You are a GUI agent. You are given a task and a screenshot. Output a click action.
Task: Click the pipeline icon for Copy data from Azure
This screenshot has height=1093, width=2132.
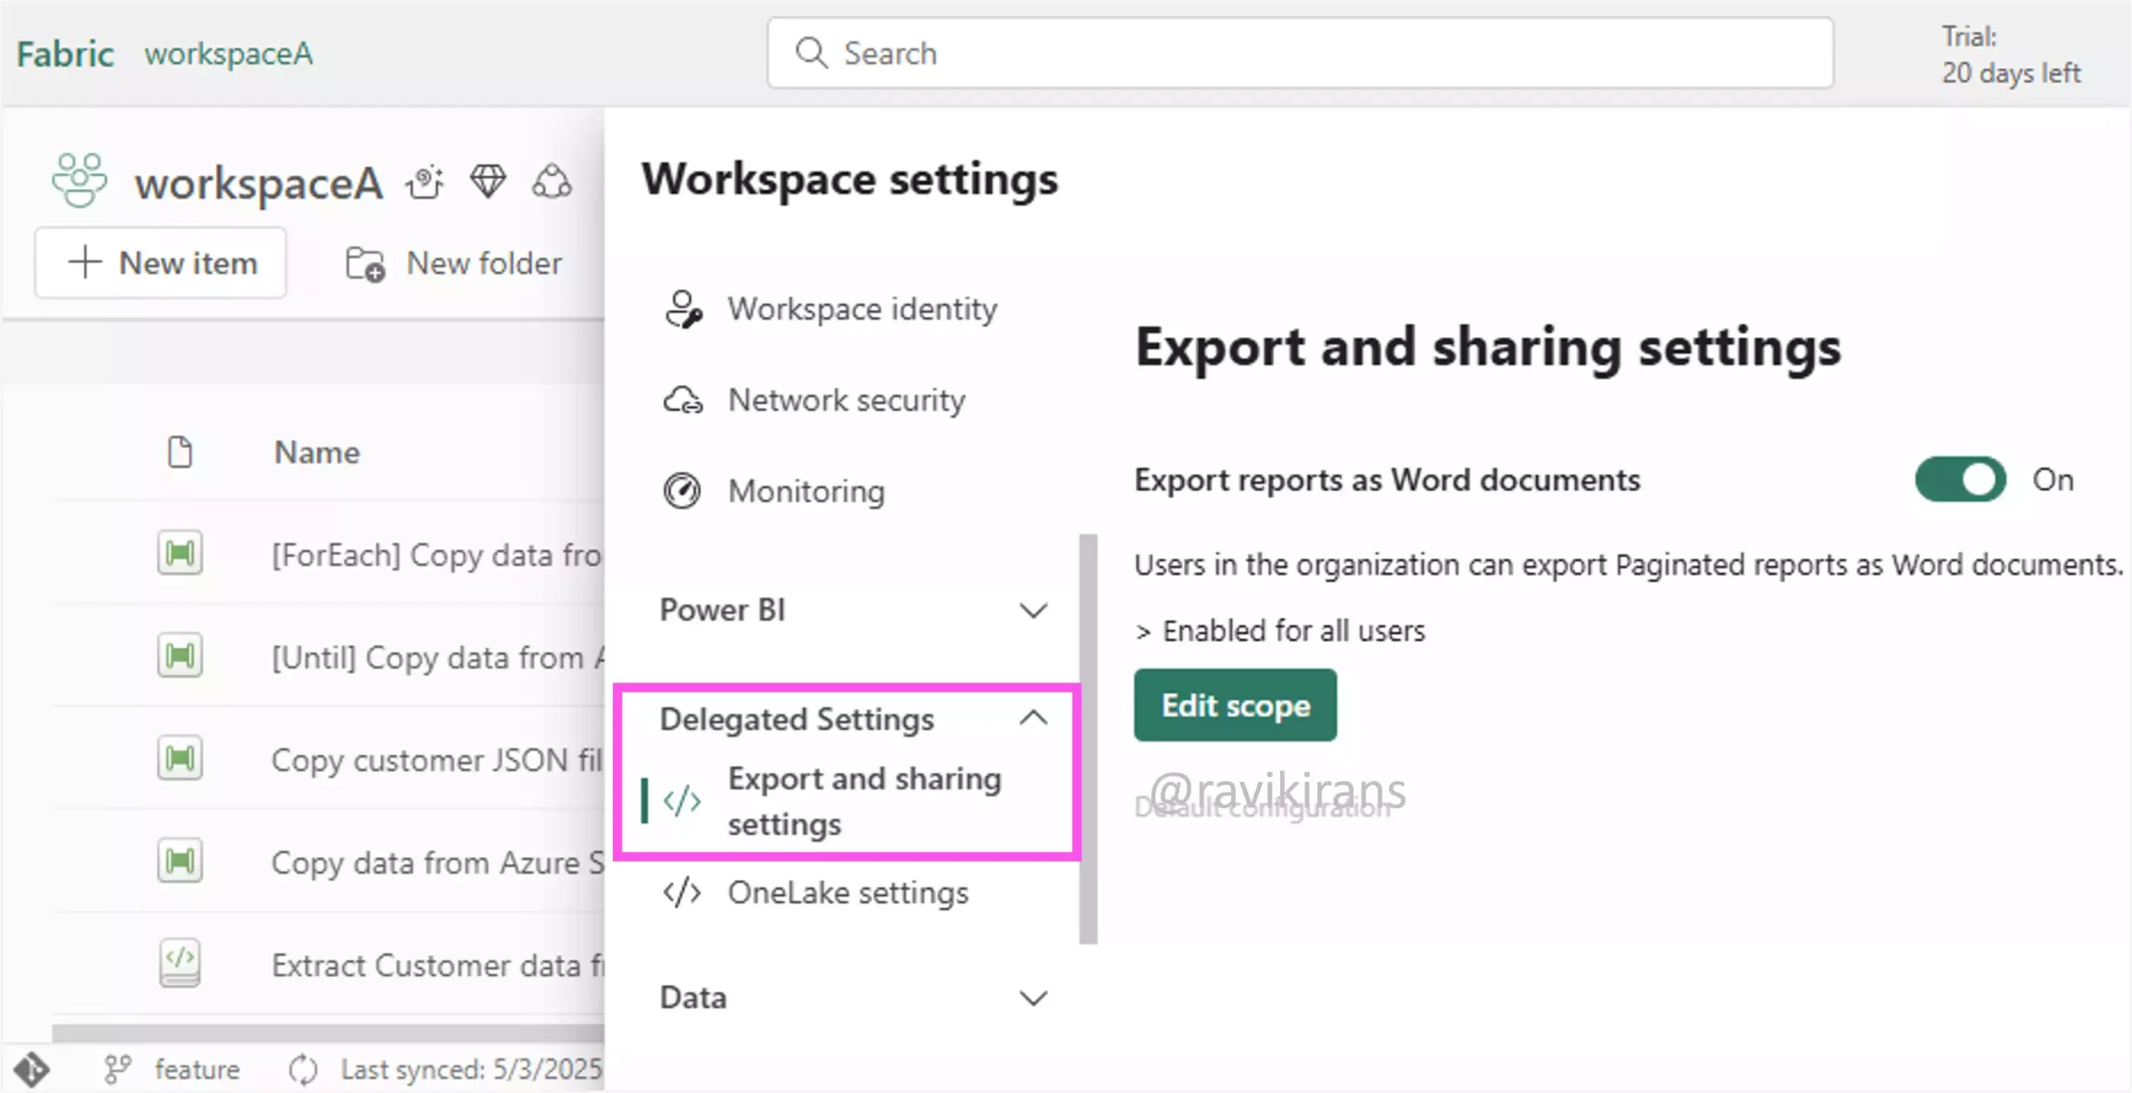pyautogui.click(x=180, y=861)
